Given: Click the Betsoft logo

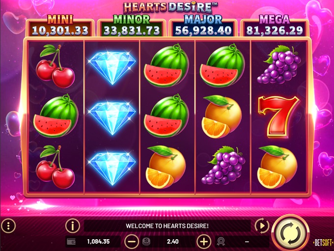Looking at the screenshot, I should pyautogui.click(x=323, y=243).
